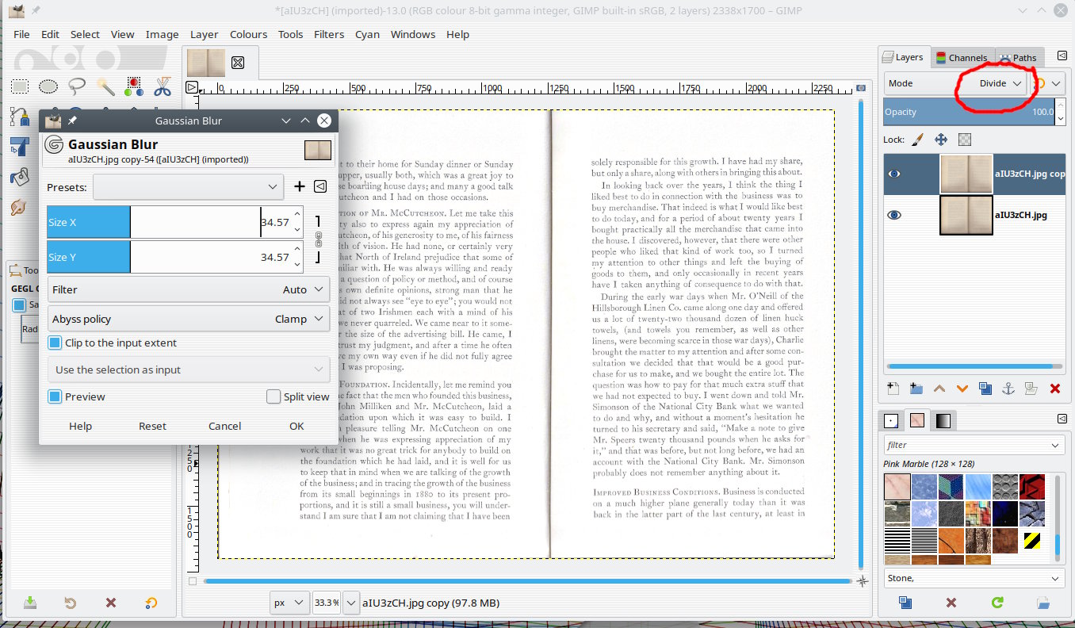This screenshot has width=1075, height=628.
Task: Save current settings as preset with plus icon
Action: (300, 186)
